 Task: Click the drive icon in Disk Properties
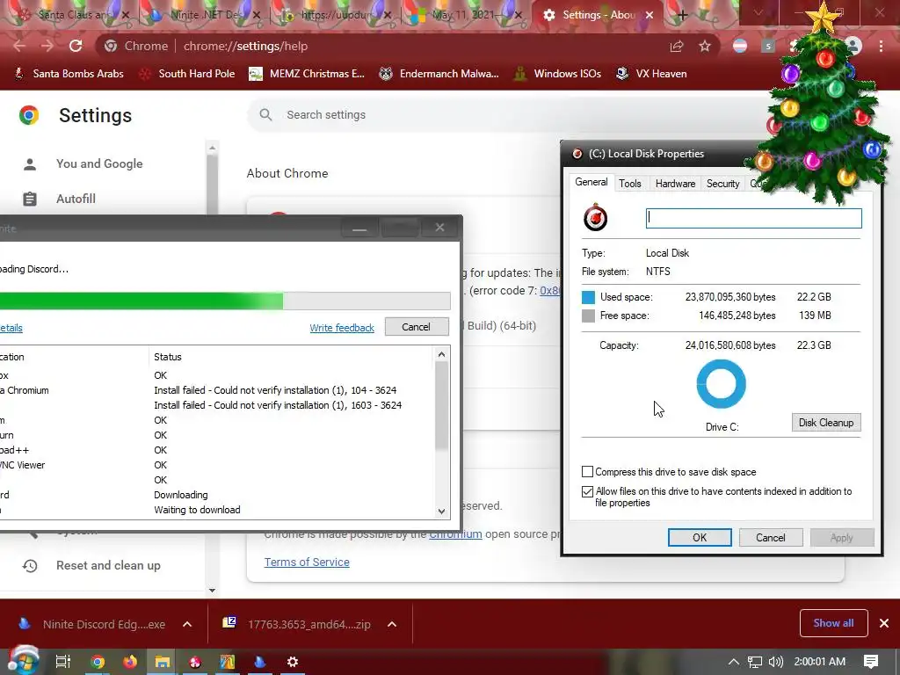pos(595,218)
